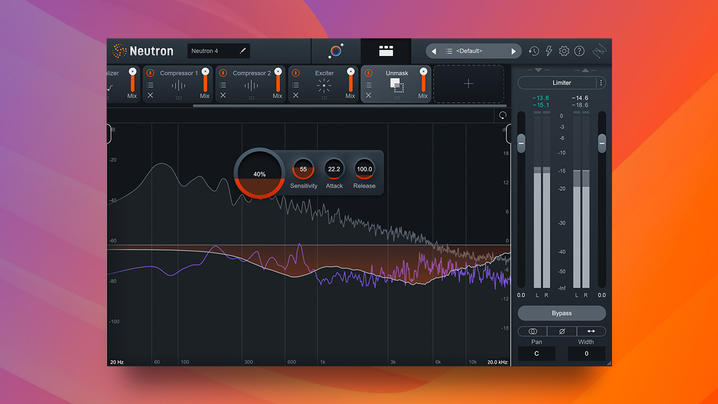Rename preset with the pencil icon
The image size is (718, 404).
(x=243, y=51)
